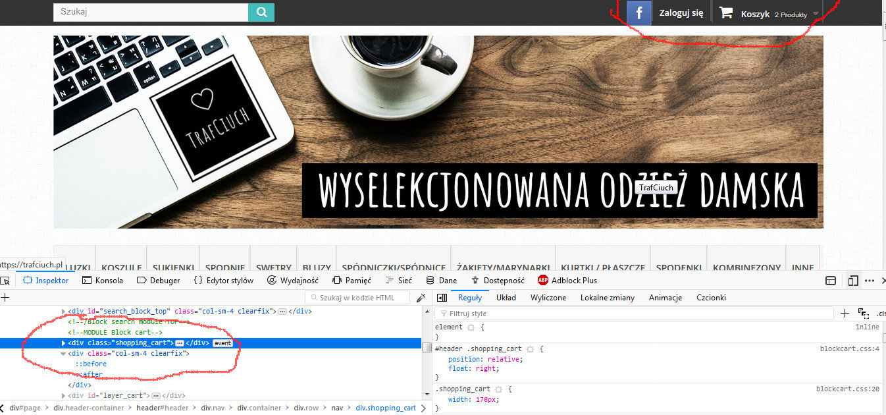Viewport: 886px width, 415px height.
Task: Focus the Szukaj w kodzie HTML field
Action: point(359,298)
